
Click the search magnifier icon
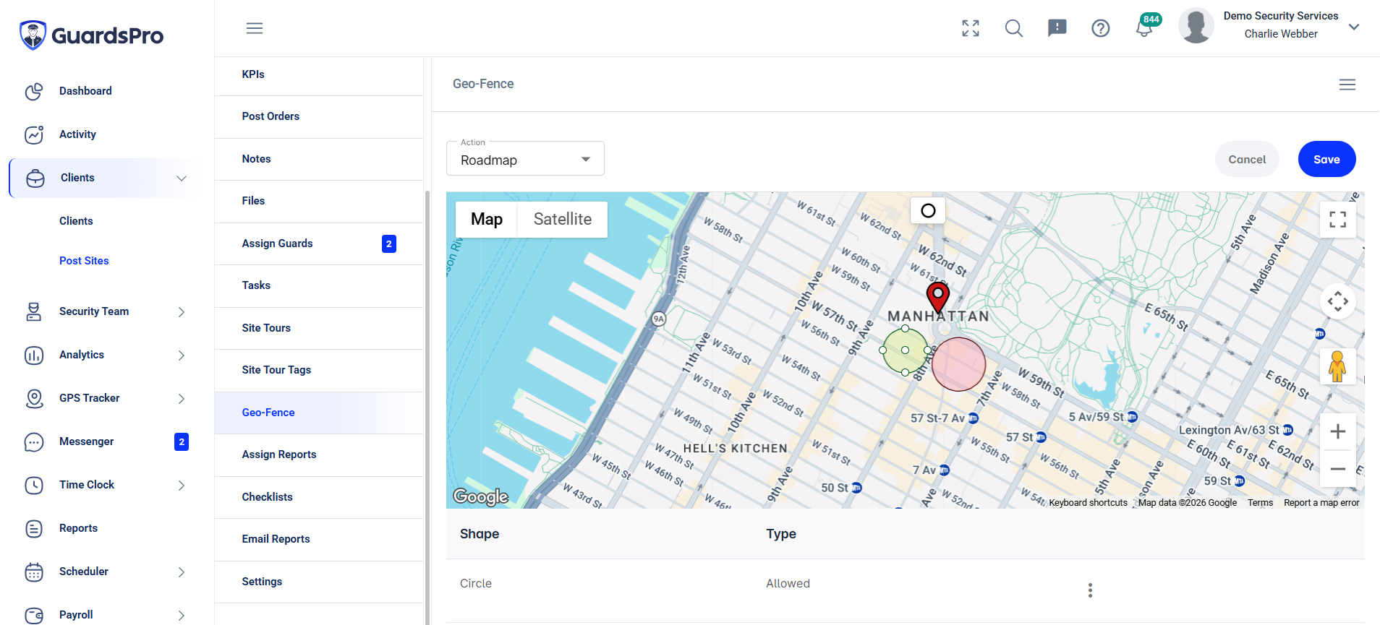point(1014,28)
